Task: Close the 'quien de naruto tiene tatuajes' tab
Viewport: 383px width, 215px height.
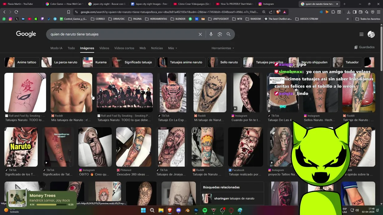Action: point(337,4)
